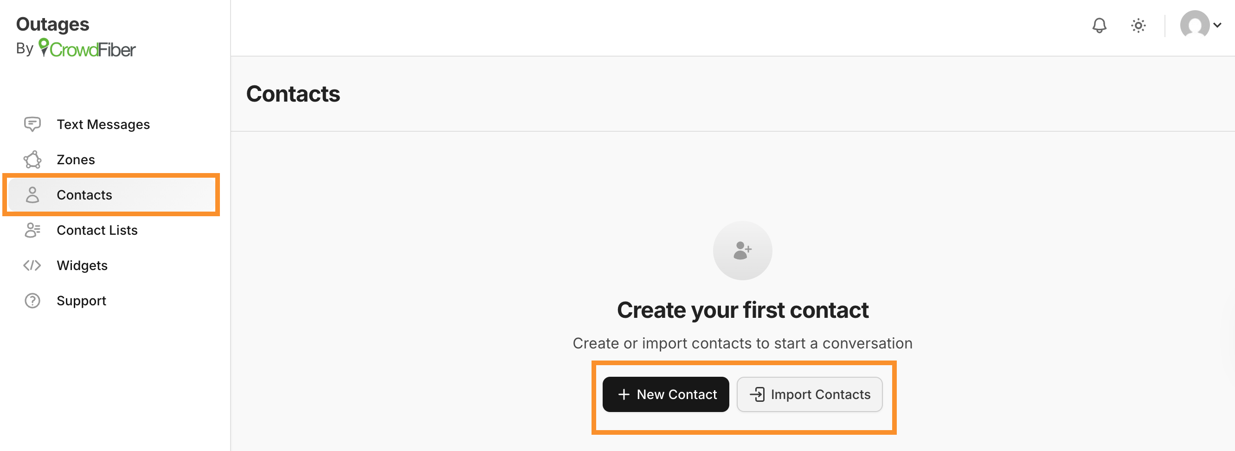Screen dimensions: 1235x451
Task: Click the Zones polygon icon in sidebar
Action: pos(32,160)
